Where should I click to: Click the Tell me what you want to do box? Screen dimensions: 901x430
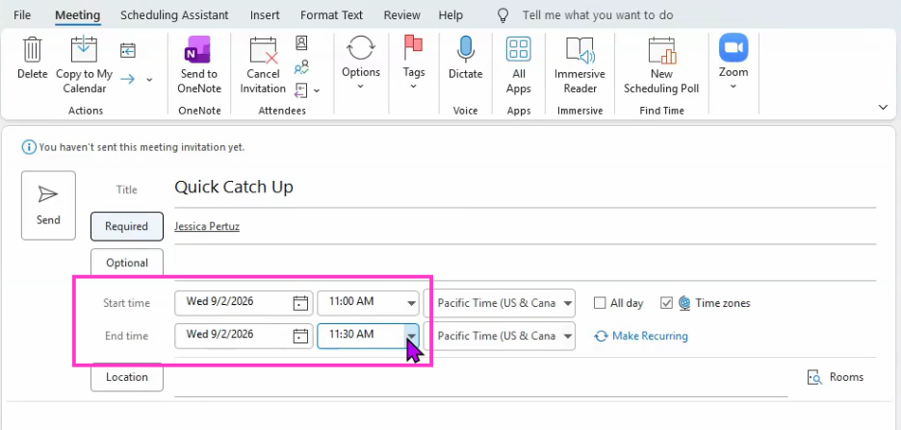598,15
